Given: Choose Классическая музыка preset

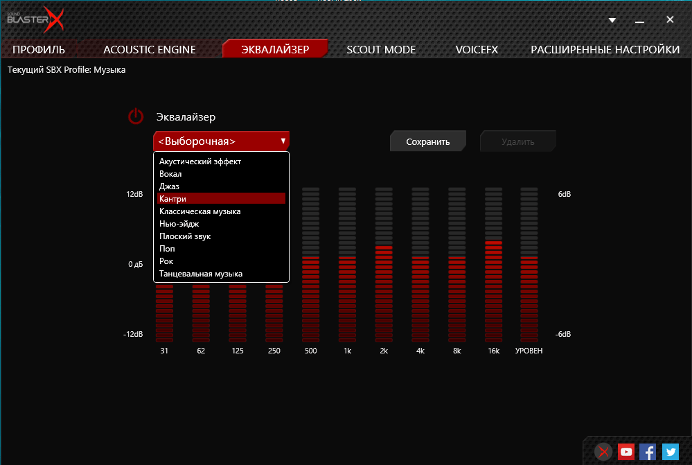Looking at the screenshot, I should [221, 211].
